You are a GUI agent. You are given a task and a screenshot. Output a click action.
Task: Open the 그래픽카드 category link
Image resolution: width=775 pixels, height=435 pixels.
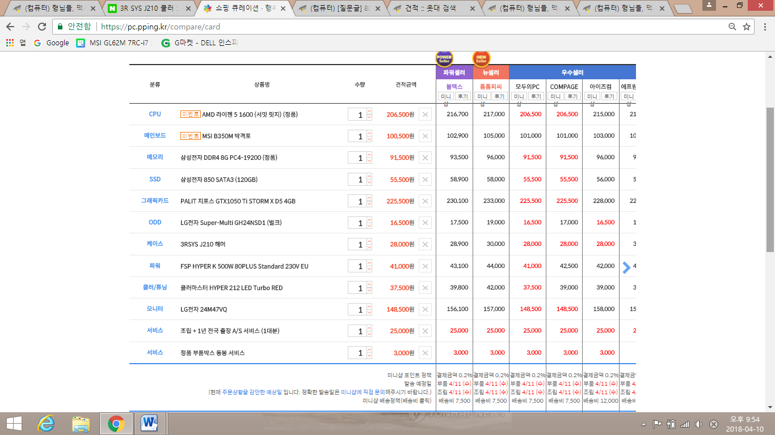pyautogui.click(x=155, y=201)
